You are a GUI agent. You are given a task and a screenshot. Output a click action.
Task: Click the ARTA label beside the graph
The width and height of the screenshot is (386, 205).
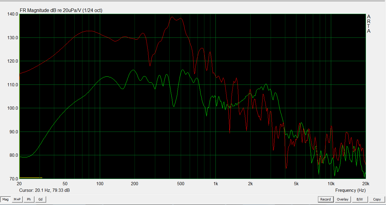(x=369, y=24)
